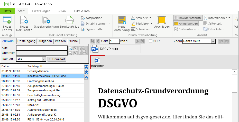Click the document preview scrollbar thumb
Viewport: 239px width, 122px height.
(x=234, y=83)
